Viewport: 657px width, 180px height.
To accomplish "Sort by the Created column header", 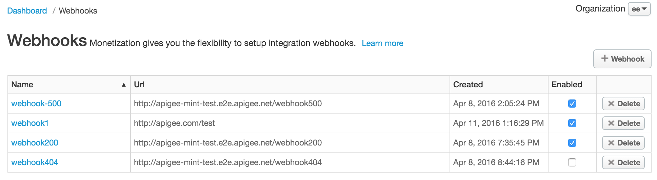I will (468, 85).
